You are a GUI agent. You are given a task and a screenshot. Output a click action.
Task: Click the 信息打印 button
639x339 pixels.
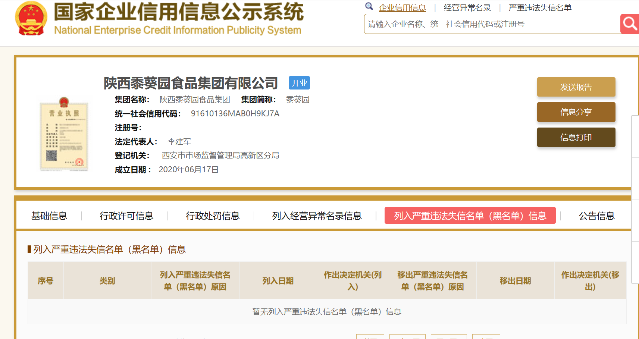pos(576,137)
